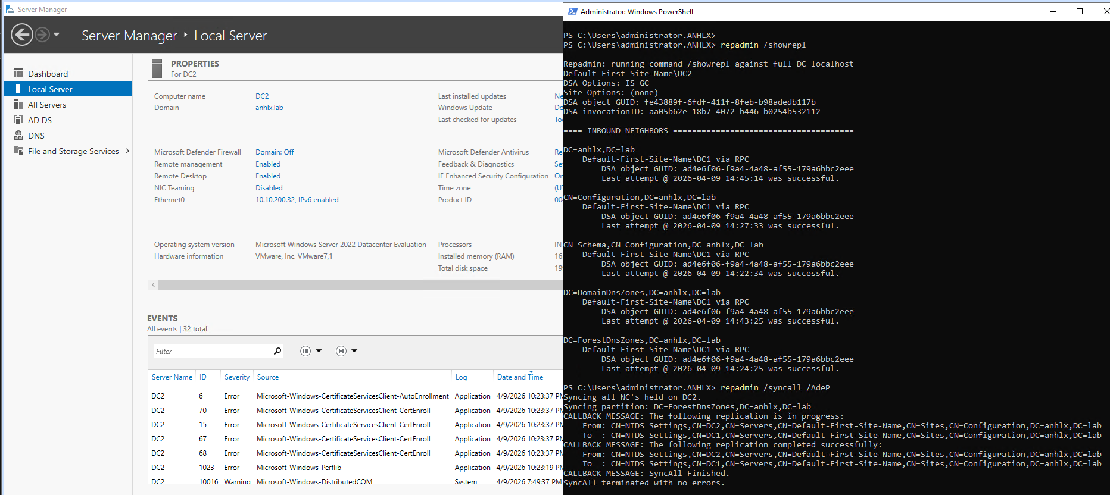The height and width of the screenshot is (495, 1110).
Task: Expand File and Storage Services submenu arrow
Action: (x=127, y=151)
